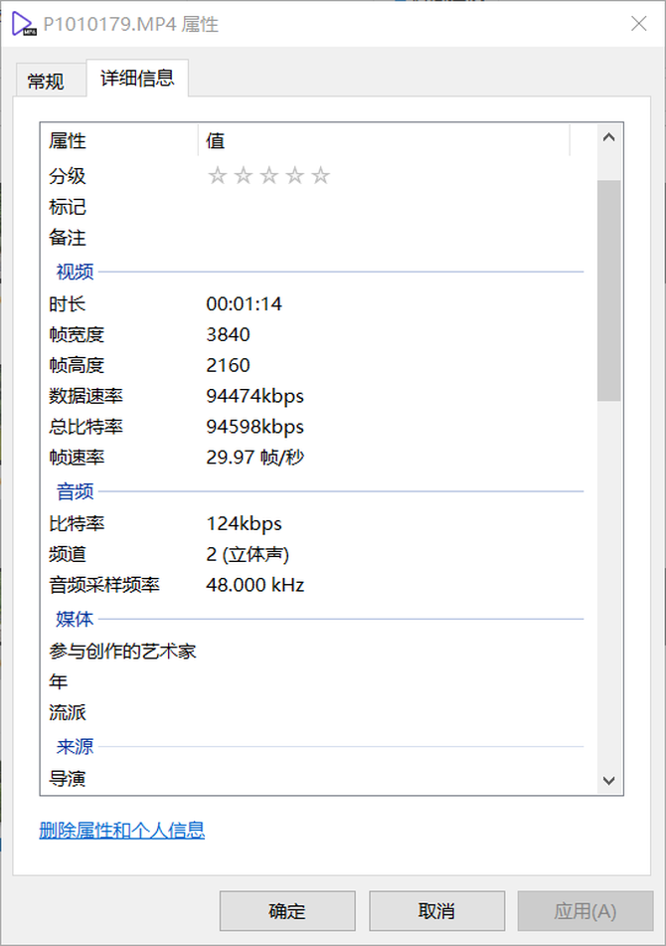This screenshot has height=946, width=666.
Task: Close the properties dialog window
Action: click(639, 24)
